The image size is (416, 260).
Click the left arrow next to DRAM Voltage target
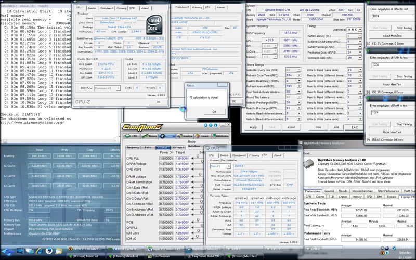(x=192, y=177)
